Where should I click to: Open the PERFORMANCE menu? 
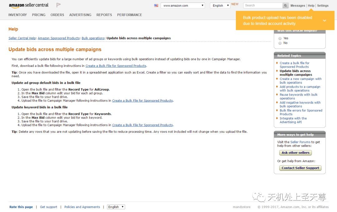click(x=129, y=15)
